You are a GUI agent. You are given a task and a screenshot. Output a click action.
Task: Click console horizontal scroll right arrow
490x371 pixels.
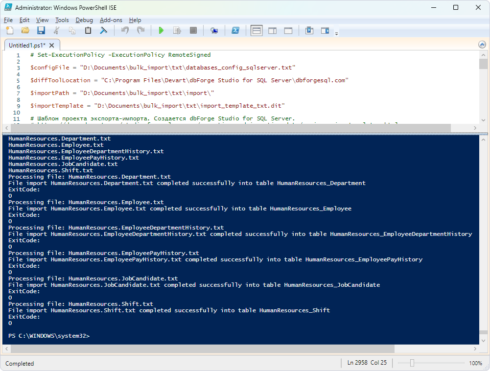click(x=475, y=348)
